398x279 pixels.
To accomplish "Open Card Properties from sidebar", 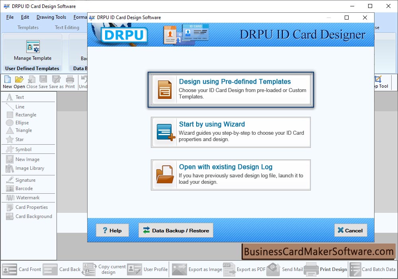I will [27, 207].
